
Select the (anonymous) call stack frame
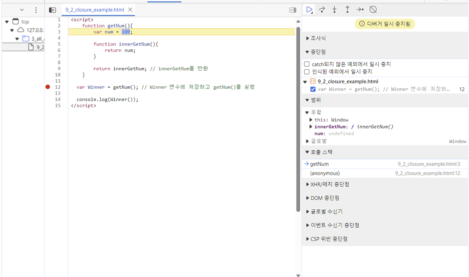(385, 173)
